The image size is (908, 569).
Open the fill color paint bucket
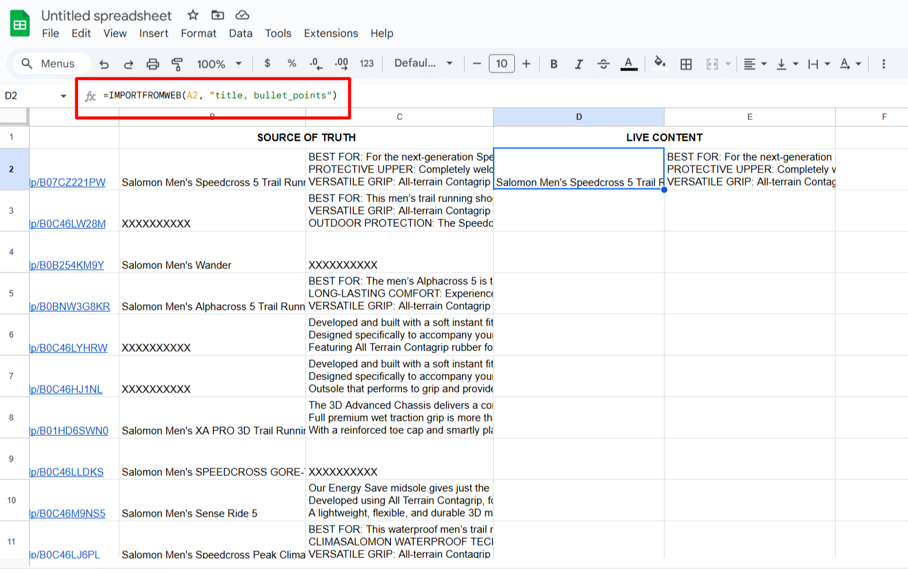pyautogui.click(x=660, y=63)
